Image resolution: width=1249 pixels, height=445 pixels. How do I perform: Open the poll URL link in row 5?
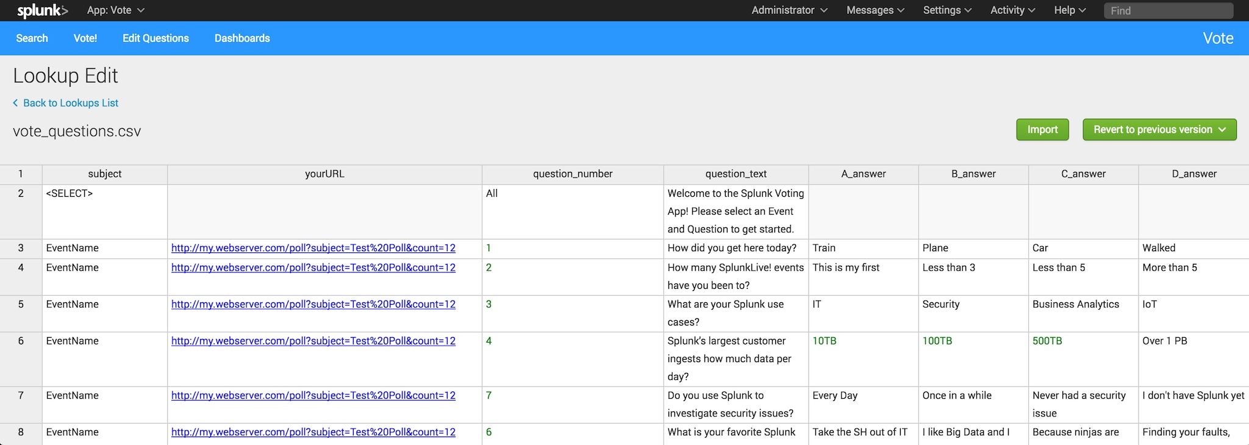[313, 304]
